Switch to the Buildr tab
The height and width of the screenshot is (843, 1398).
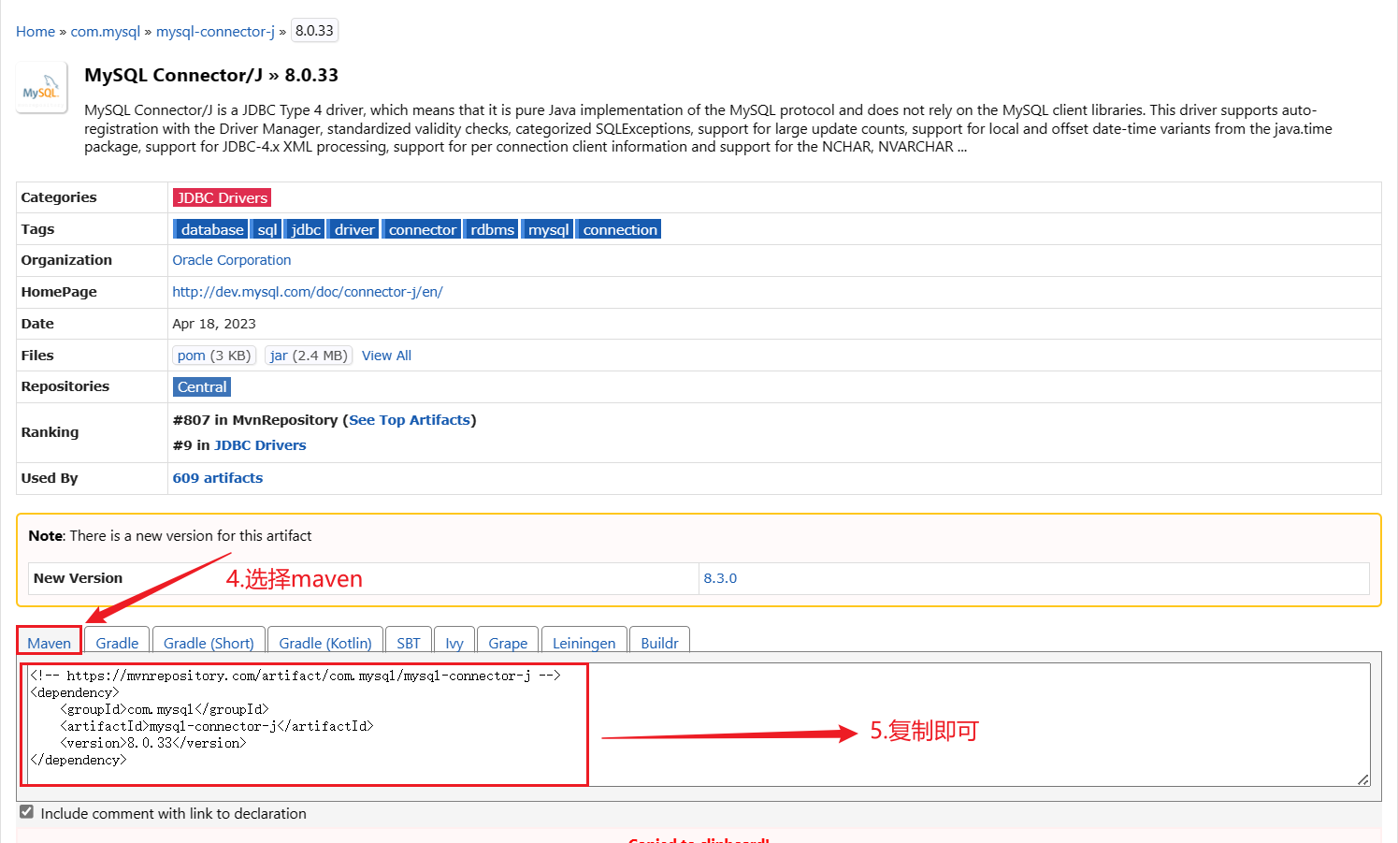point(659,642)
